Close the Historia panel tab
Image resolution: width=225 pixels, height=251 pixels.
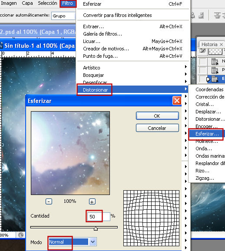[221, 44]
